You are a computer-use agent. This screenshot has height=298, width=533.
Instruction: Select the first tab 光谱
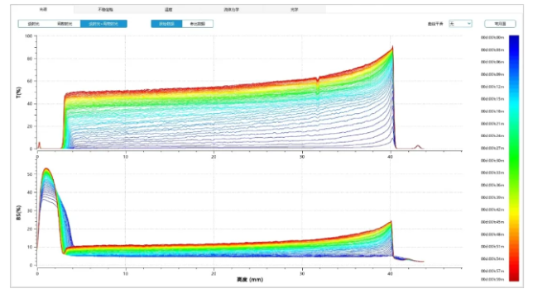(x=42, y=9)
